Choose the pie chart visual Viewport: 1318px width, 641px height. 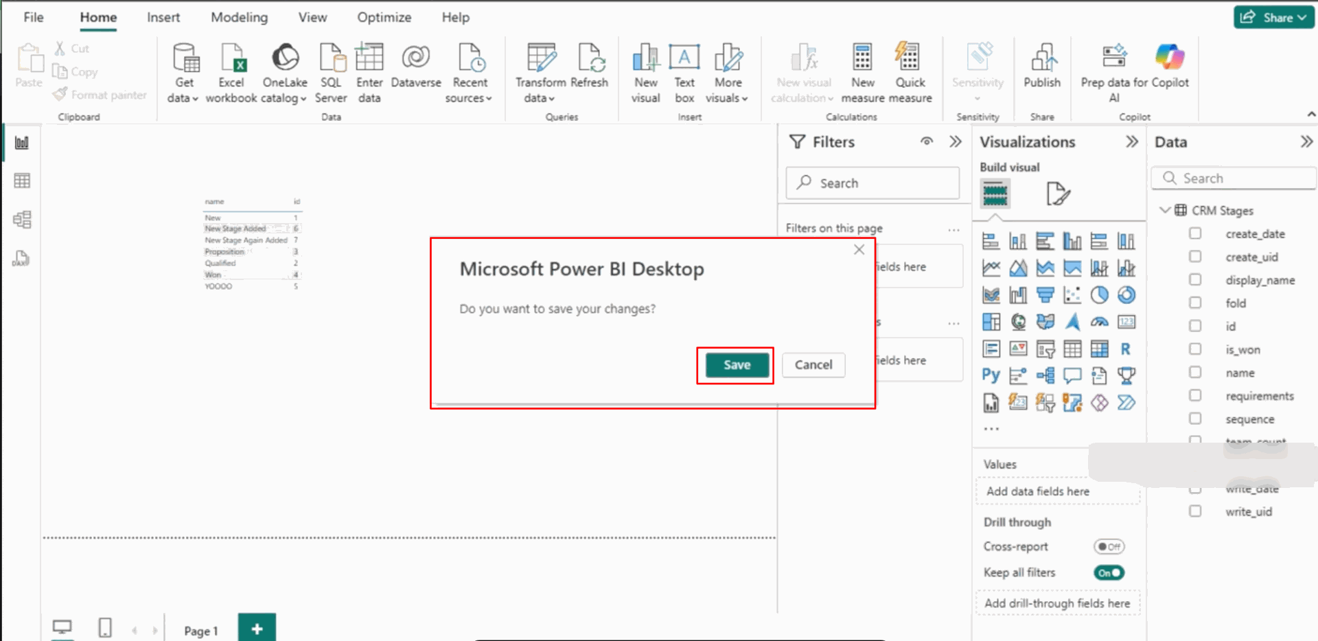1099,295
